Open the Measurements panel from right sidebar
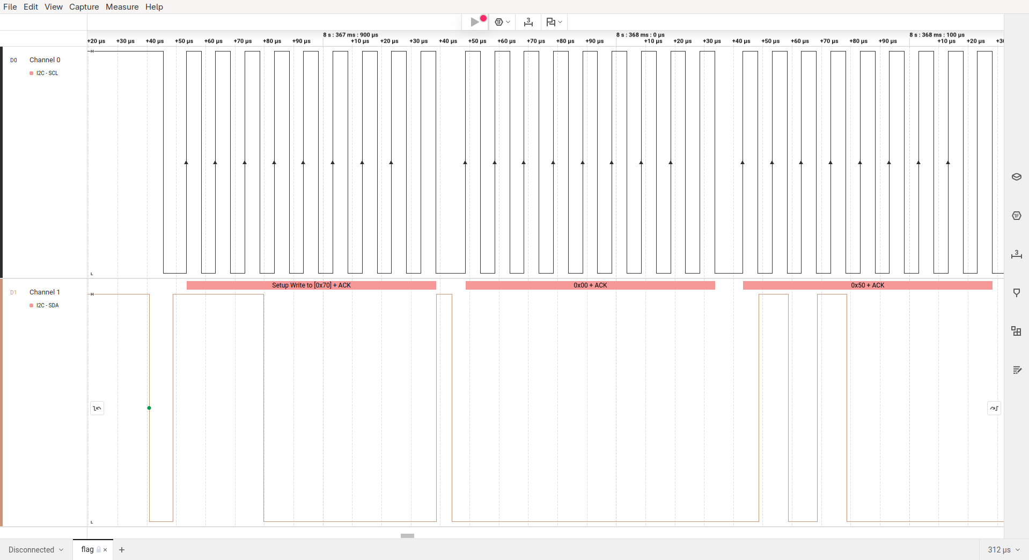Image resolution: width=1029 pixels, height=560 pixels. tap(1017, 255)
